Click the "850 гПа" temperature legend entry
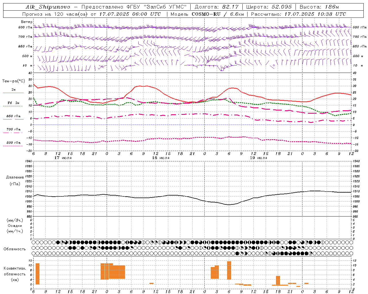Viewport: 368px width, 294px height. coord(14,116)
